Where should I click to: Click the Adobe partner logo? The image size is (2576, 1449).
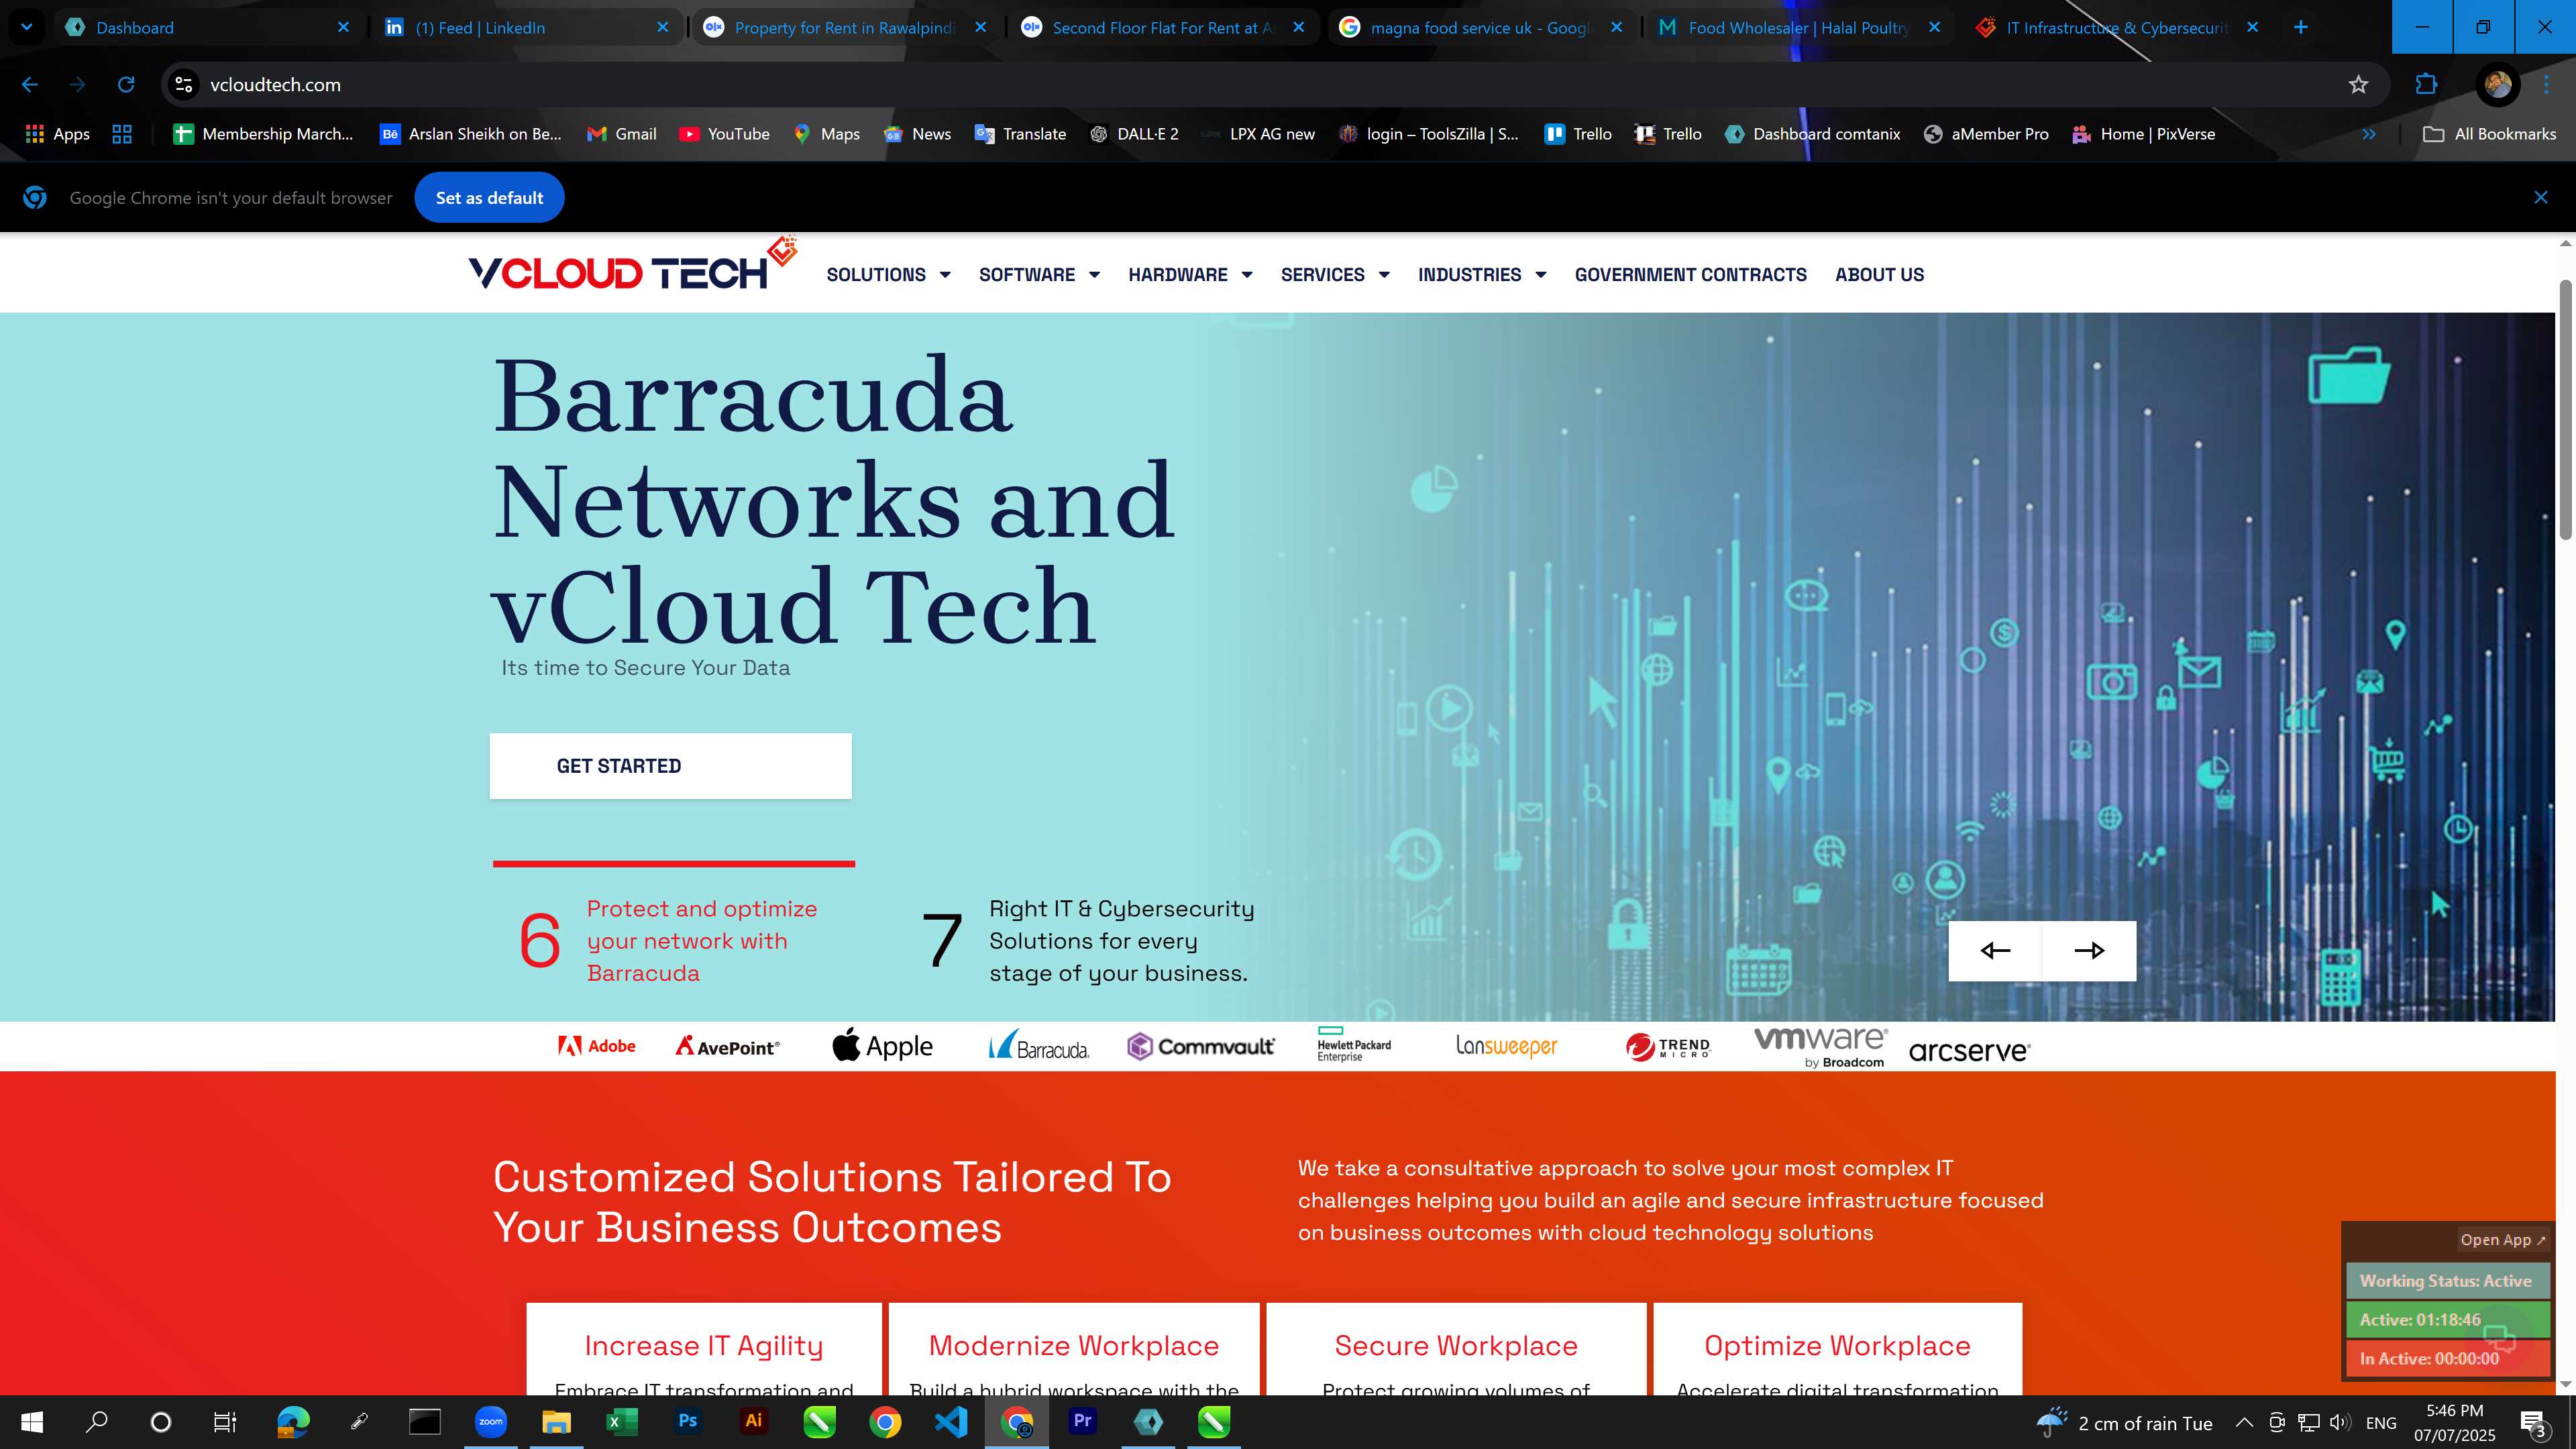click(x=597, y=1046)
